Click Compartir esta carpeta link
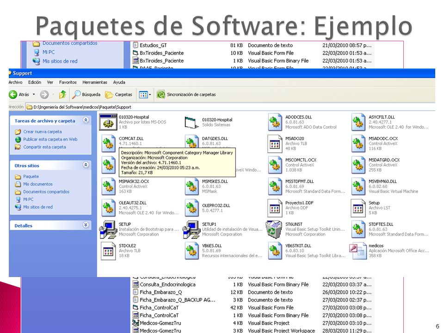This screenshot has width=444, height=333. coord(44,147)
